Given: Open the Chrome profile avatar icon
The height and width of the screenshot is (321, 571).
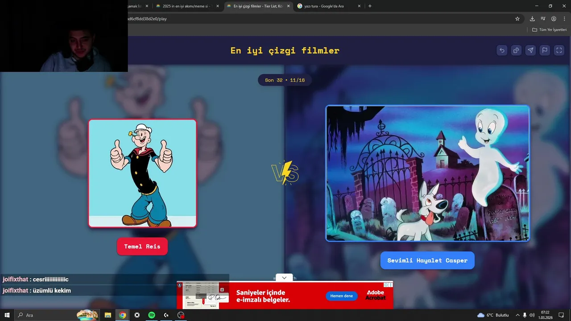Looking at the screenshot, I should [554, 19].
